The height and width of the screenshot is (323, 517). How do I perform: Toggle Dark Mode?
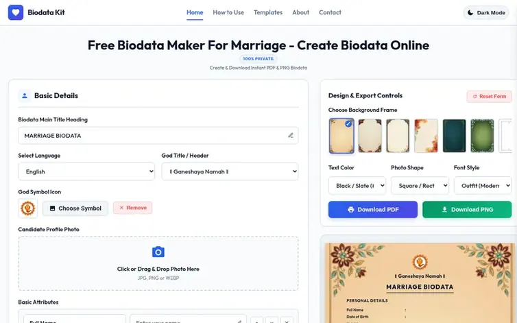[x=486, y=12]
